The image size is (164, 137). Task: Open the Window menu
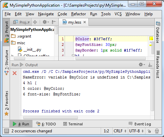pos(133,14)
